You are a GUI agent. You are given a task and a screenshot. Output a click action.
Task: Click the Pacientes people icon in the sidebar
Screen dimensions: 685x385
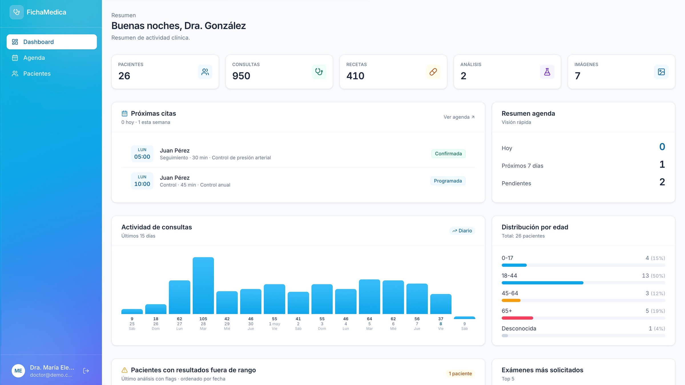tap(15, 74)
